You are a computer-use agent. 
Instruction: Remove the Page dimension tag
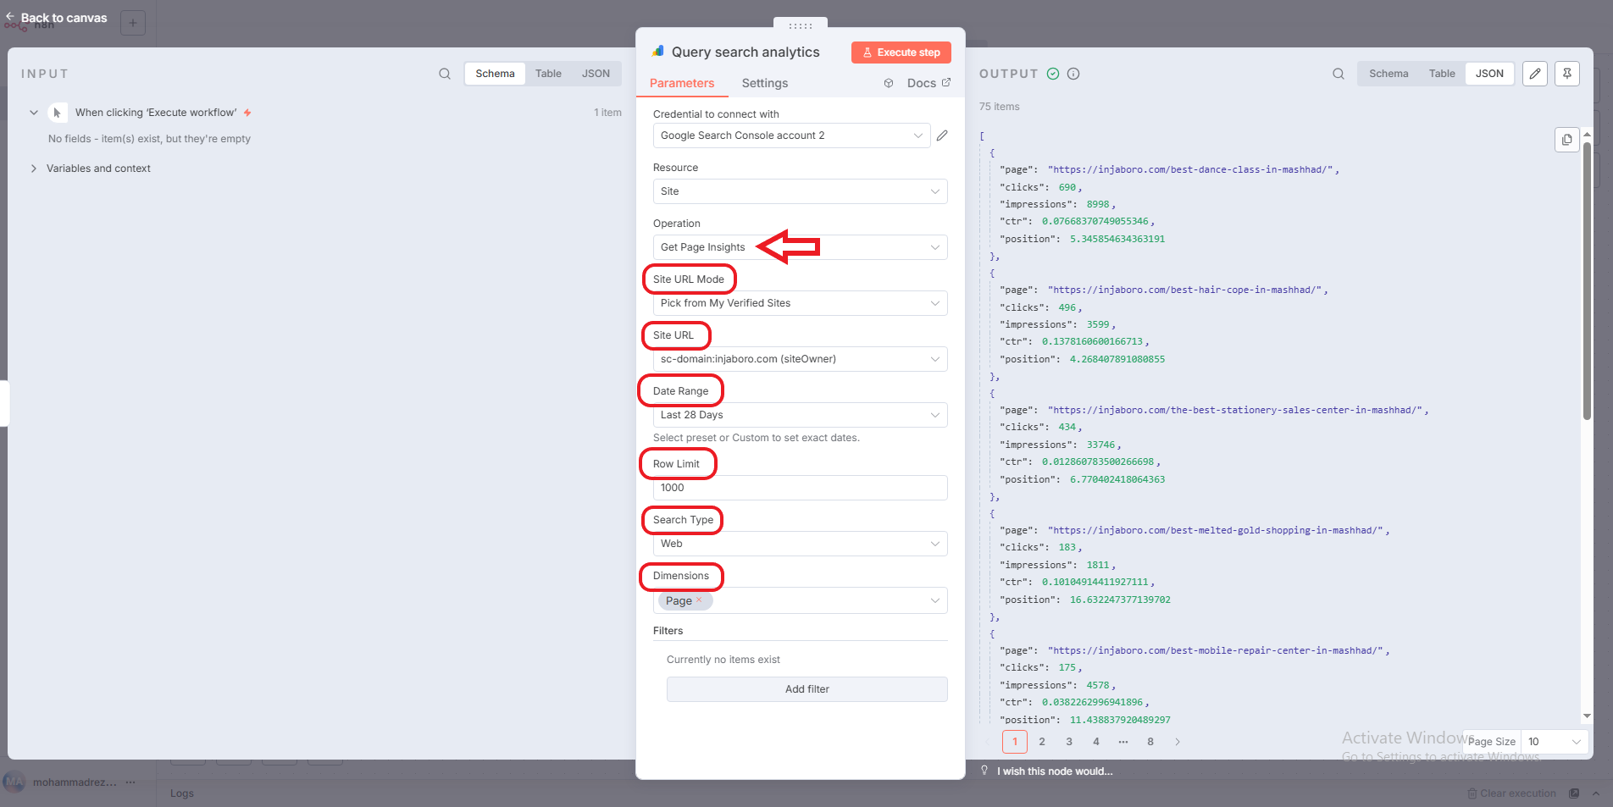click(699, 600)
